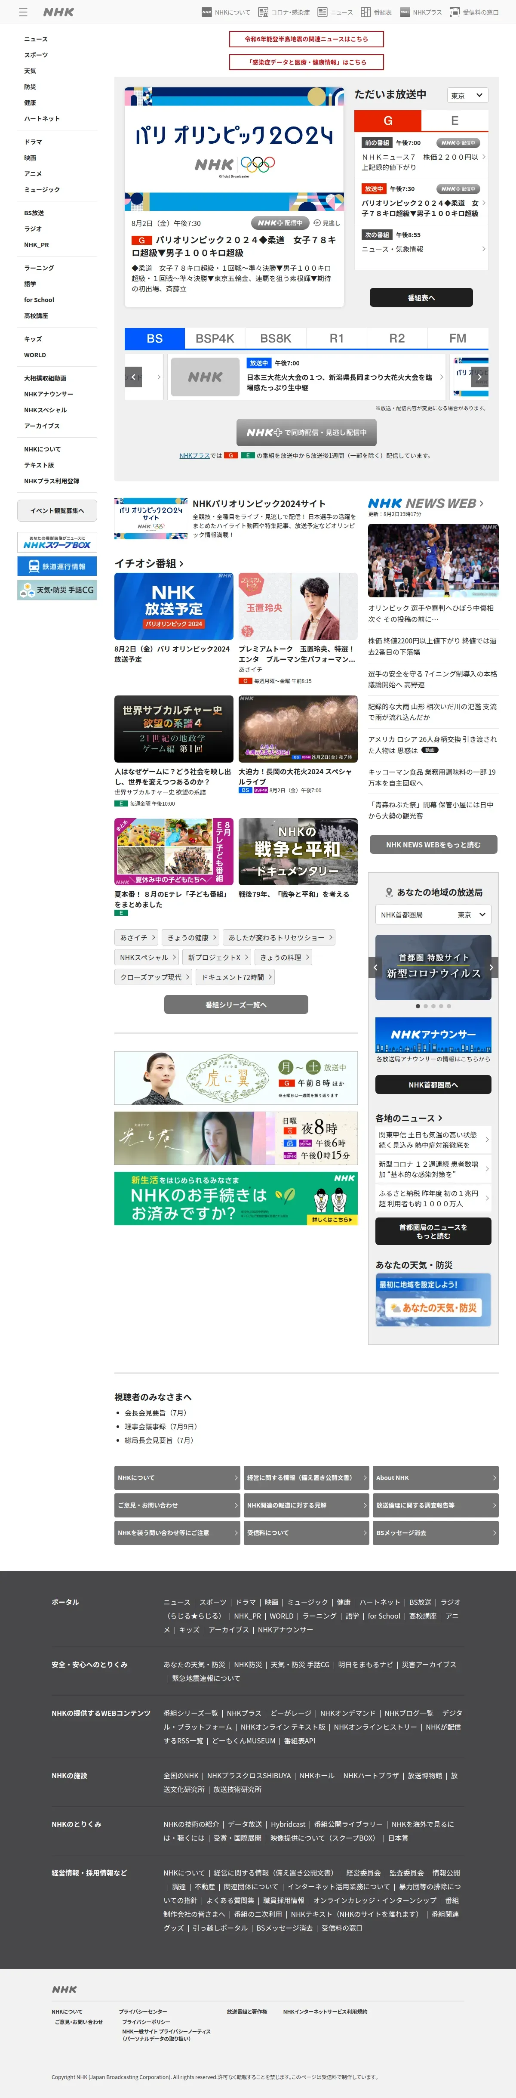Open NHKスクープBOX banner in sidebar
The width and height of the screenshot is (516, 2098).
pos(57,542)
